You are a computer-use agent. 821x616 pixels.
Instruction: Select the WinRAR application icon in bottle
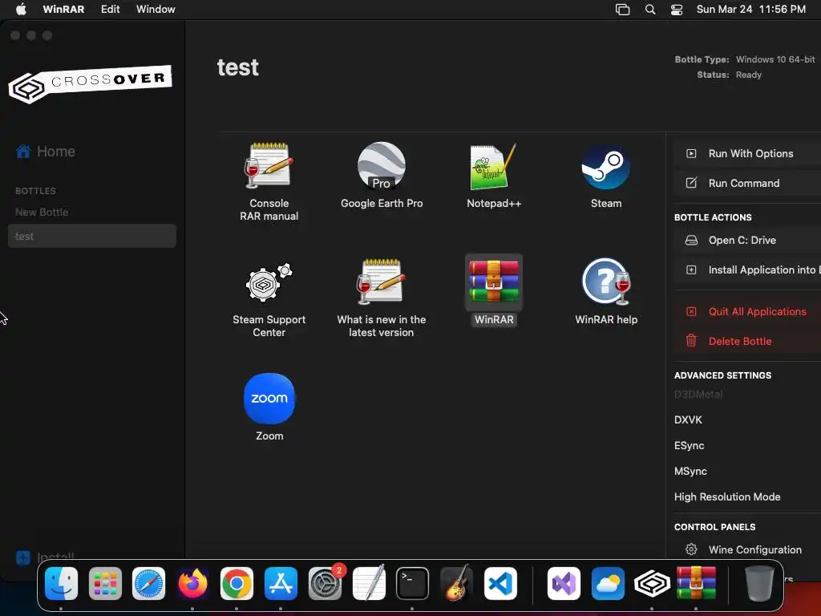(x=494, y=282)
